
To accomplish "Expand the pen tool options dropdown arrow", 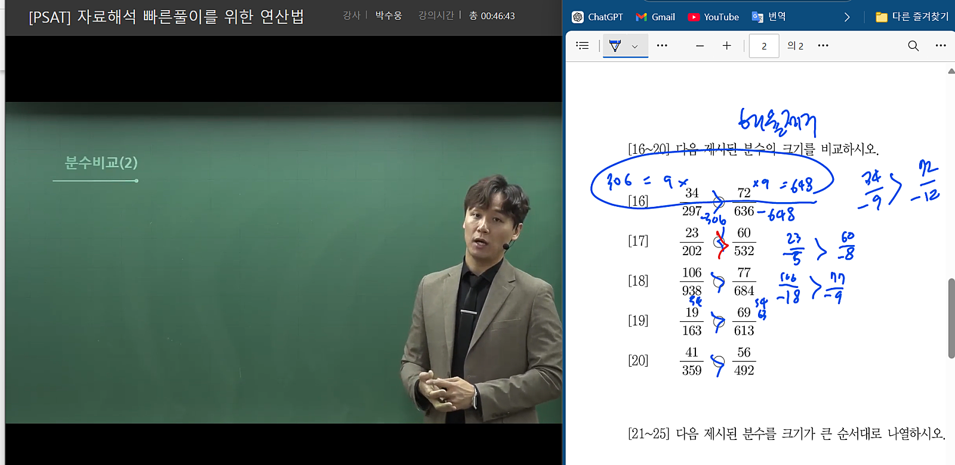I will 635,46.
